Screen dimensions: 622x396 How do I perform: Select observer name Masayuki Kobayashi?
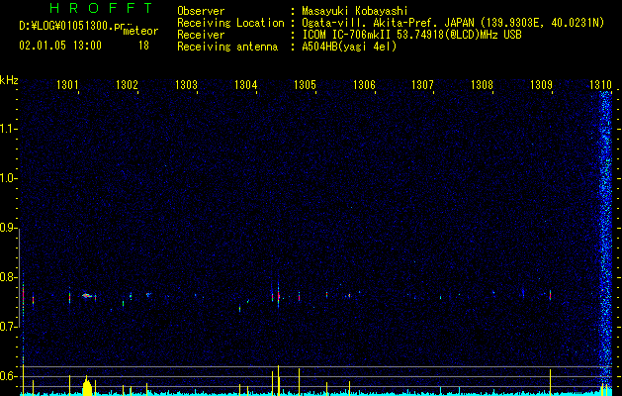point(355,11)
